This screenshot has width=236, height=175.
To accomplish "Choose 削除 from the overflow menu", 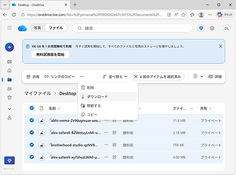I will click(108, 88).
